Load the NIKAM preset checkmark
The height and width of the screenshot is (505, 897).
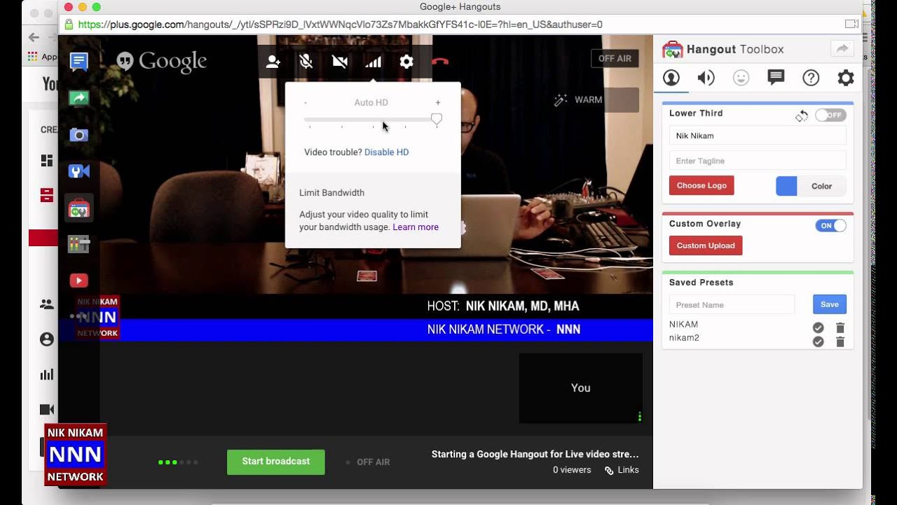[818, 328]
